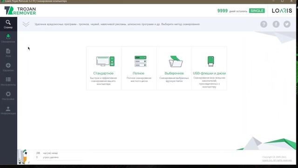298x168 pixels.
Task: Click the question mark help icon
Action: (x=264, y=24)
